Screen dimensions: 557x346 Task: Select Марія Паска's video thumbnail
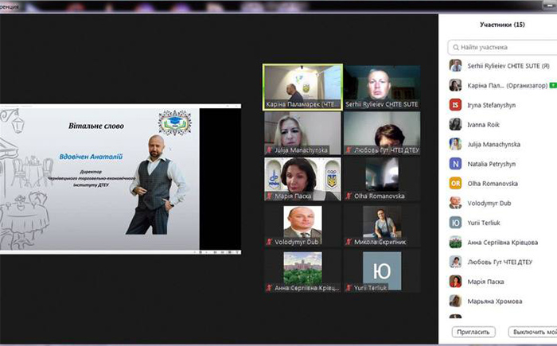pos(302,179)
